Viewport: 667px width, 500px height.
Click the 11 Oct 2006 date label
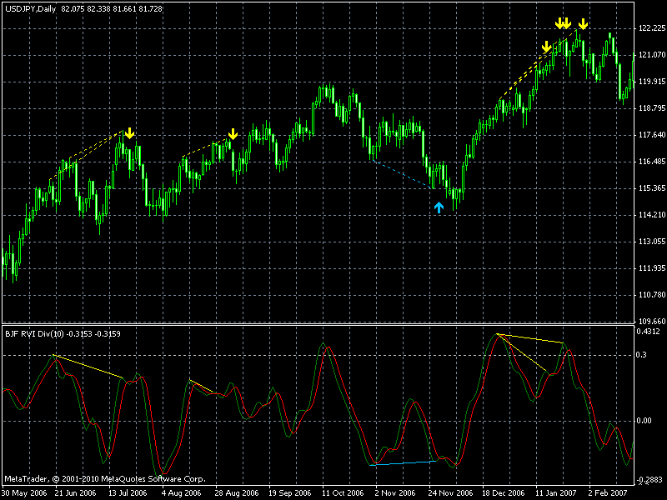[343, 493]
